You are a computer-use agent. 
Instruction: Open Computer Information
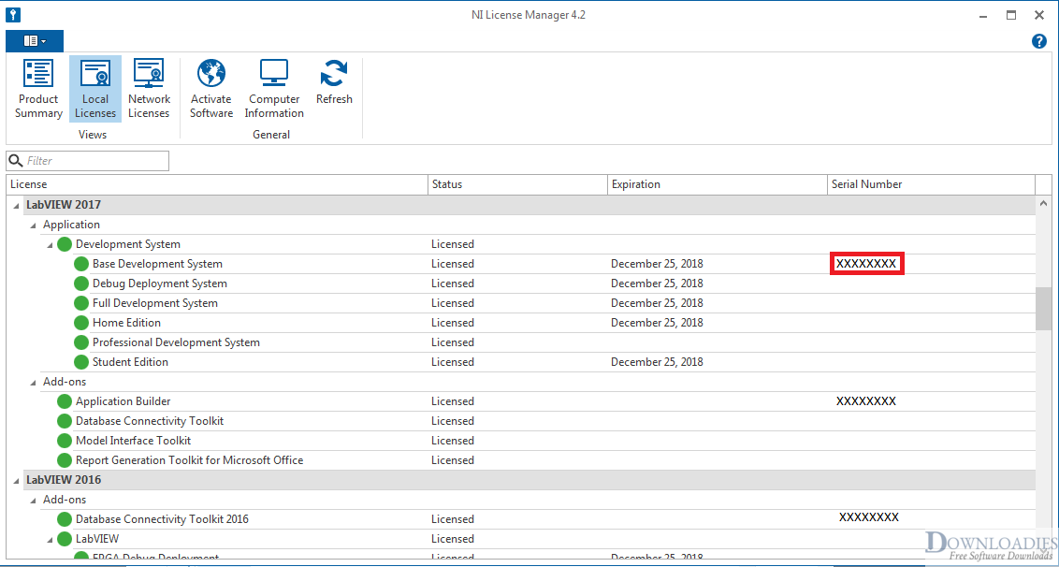coord(274,89)
